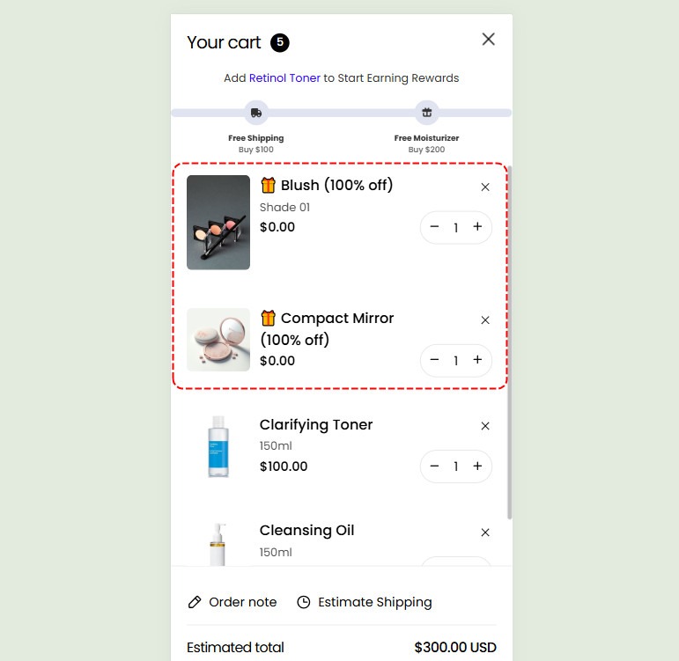
Task: Click the Free Shipping truck icon
Action: 256,113
